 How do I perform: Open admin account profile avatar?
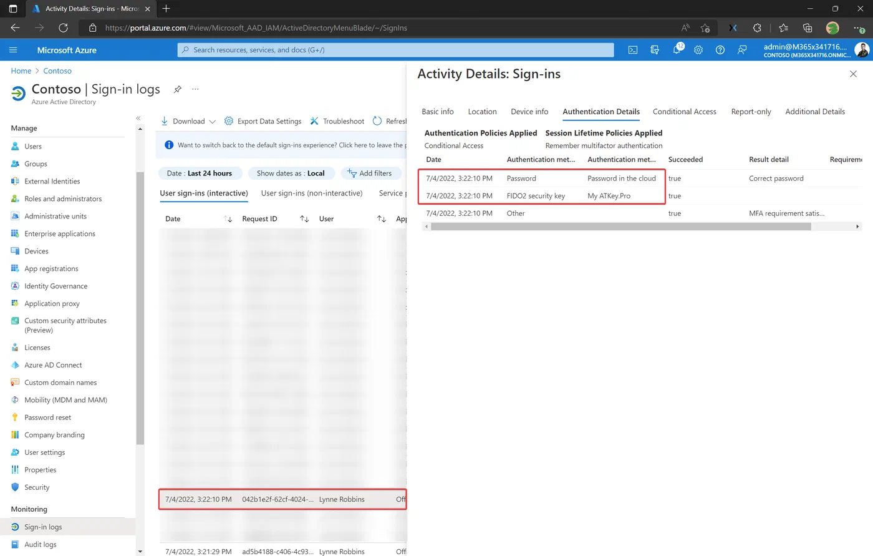pos(862,50)
